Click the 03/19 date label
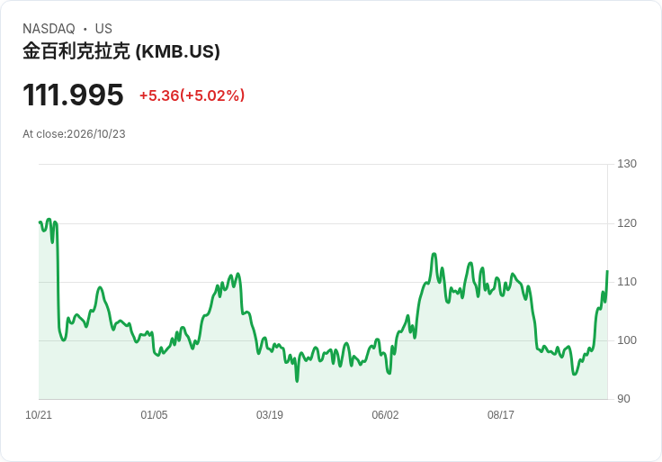Viewport: 662px width, 462px height. pyautogui.click(x=269, y=415)
